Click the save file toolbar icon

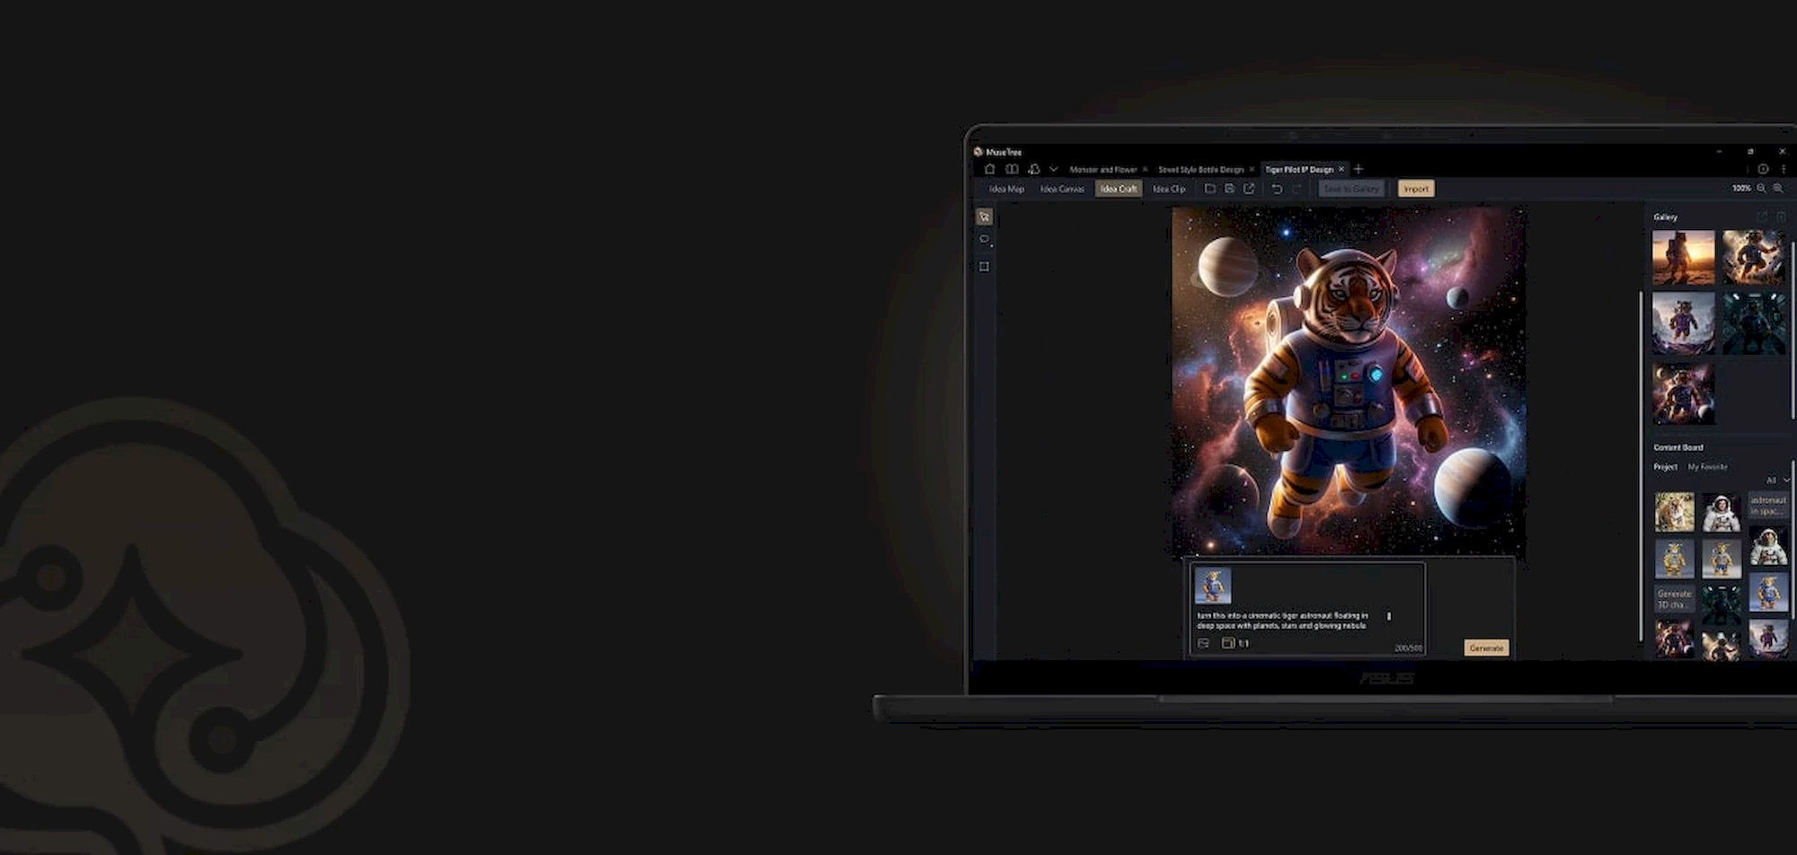click(1229, 189)
